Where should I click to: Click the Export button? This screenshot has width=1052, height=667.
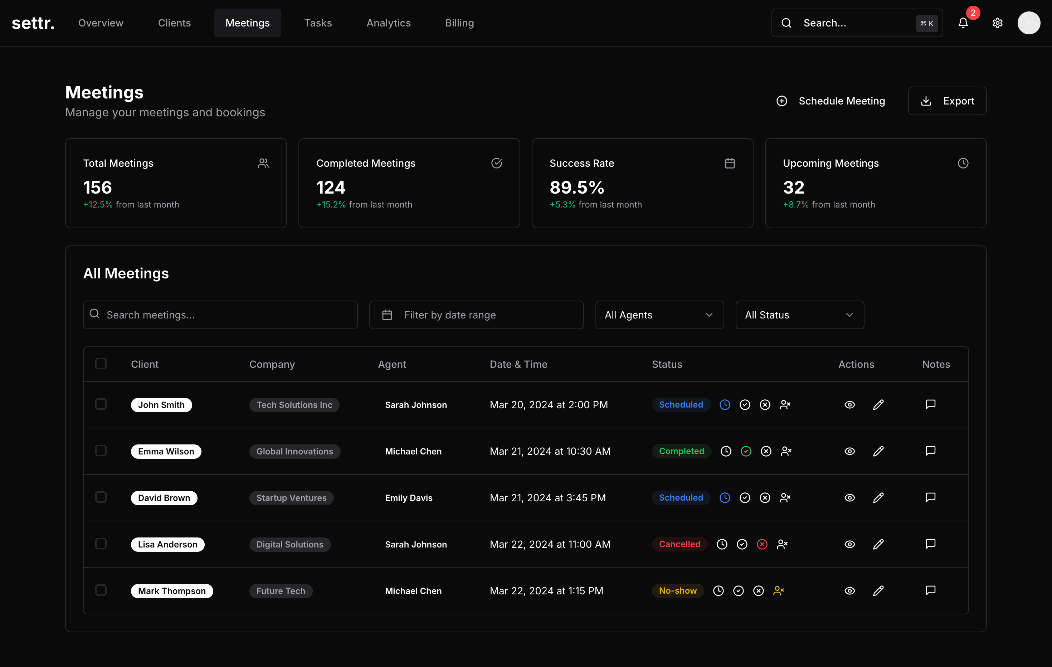pos(947,101)
